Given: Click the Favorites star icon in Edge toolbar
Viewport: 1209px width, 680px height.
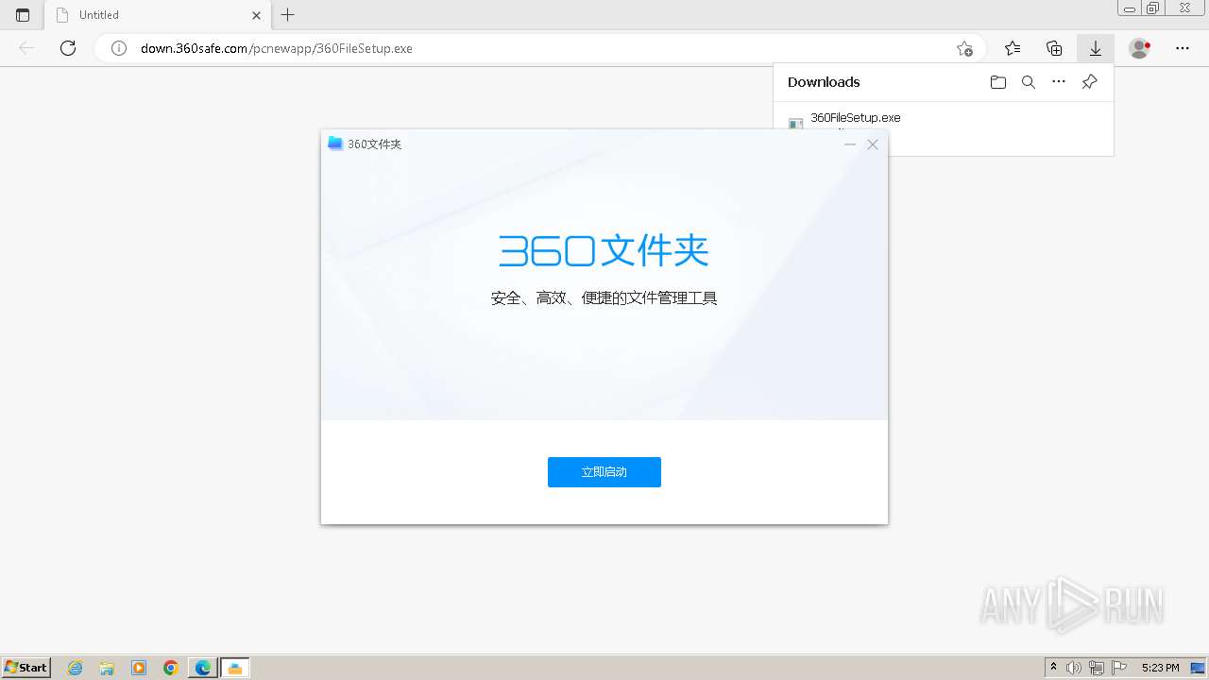Looking at the screenshot, I should 1013,48.
